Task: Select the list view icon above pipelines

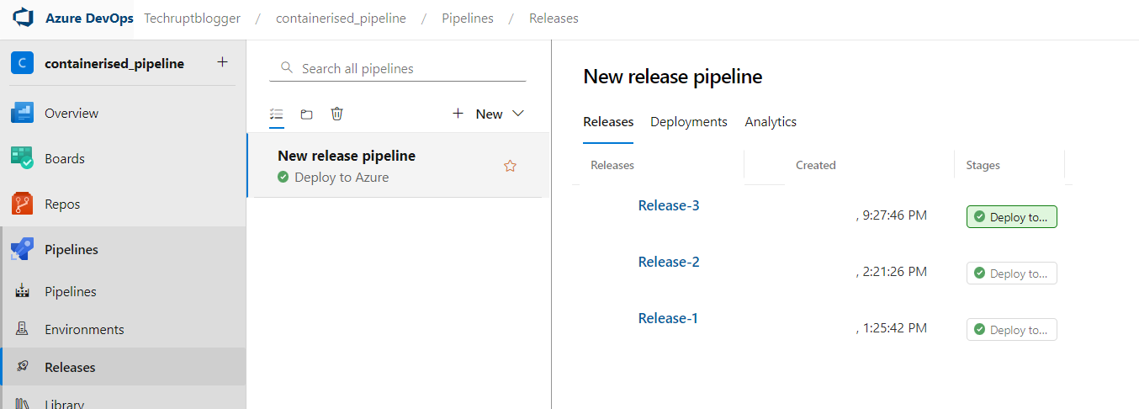Action: (277, 114)
